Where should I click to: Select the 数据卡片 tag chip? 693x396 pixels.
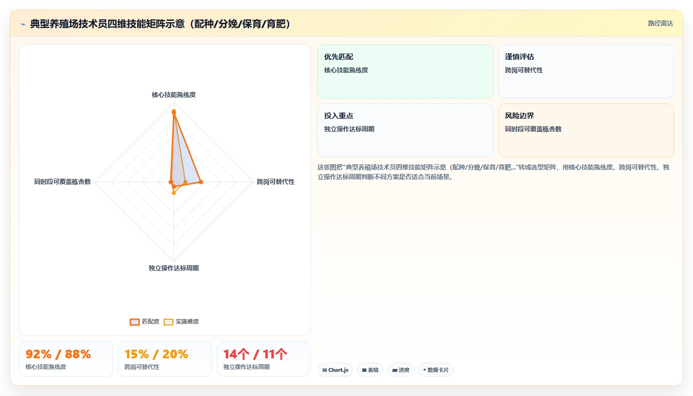tap(436, 370)
